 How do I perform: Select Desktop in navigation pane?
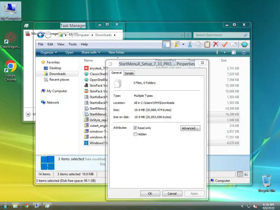55,68
